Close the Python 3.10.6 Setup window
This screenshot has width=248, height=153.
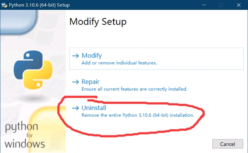239,5
